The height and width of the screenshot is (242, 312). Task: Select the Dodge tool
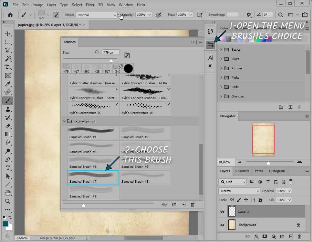8,151
